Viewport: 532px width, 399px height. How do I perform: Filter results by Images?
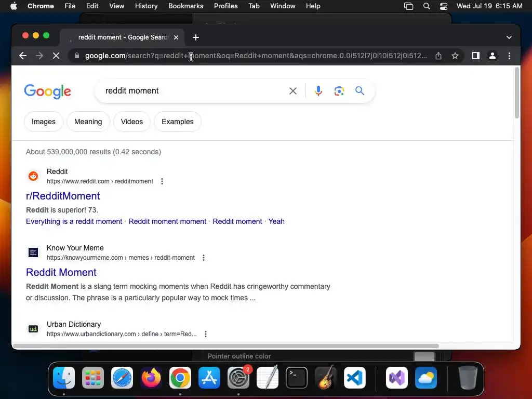(x=44, y=122)
